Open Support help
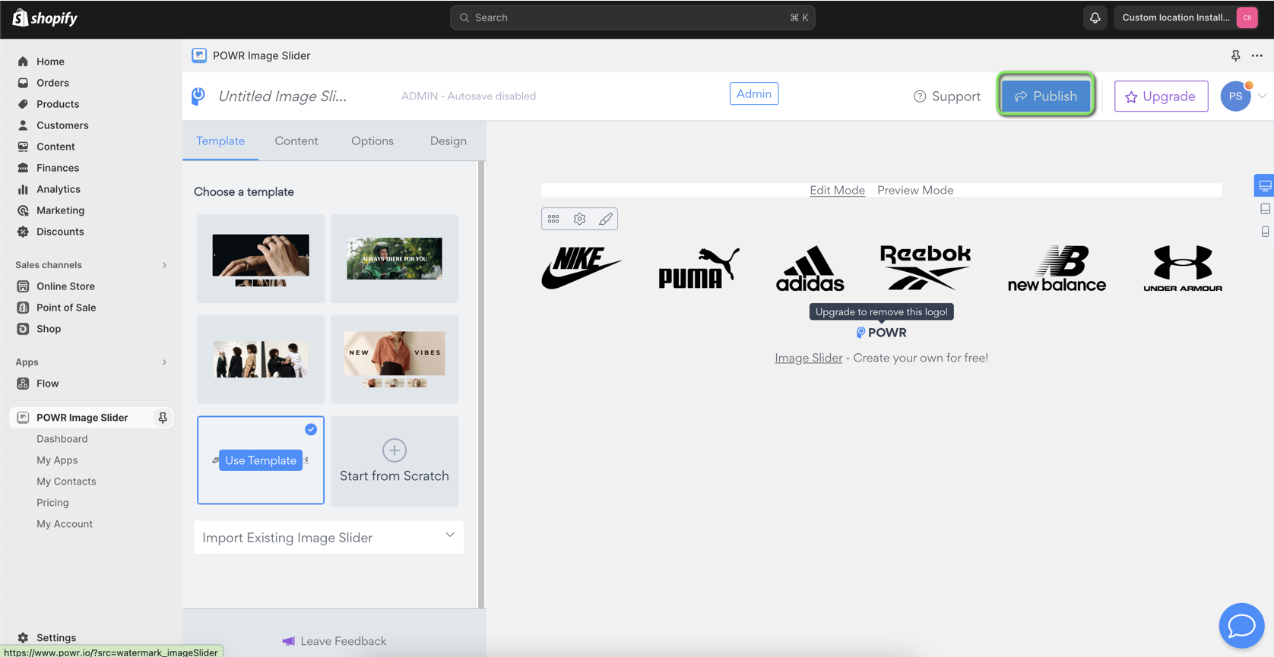The image size is (1274, 657). (946, 96)
